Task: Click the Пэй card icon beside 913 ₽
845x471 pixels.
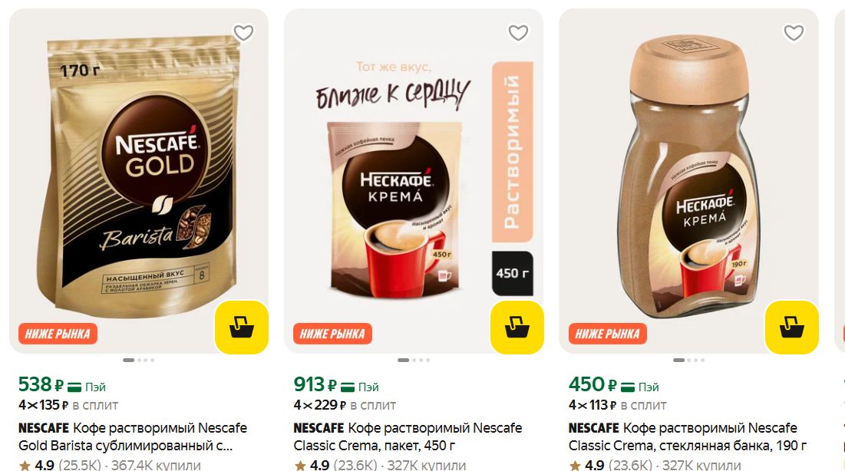Action: tap(348, 387)
